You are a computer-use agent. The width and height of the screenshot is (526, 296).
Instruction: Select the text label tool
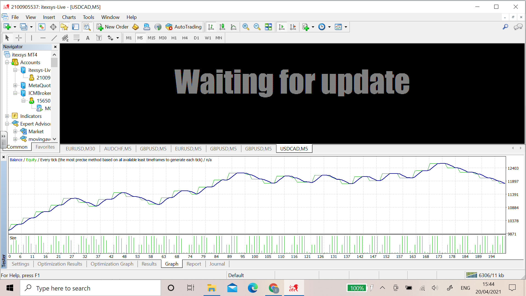pyautogui.click(x=99, y=38)
